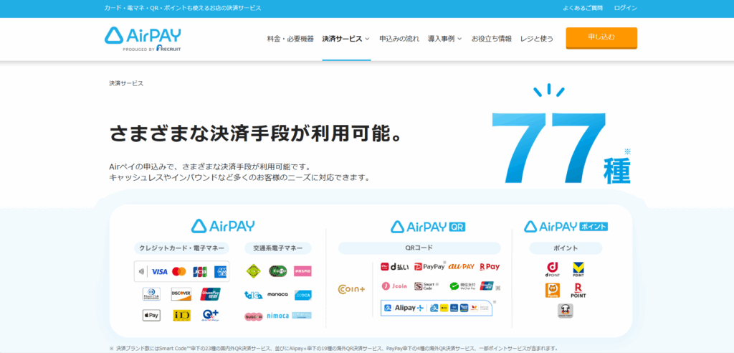
Task: Click the TOICA logo
Action: click(253, 295)
